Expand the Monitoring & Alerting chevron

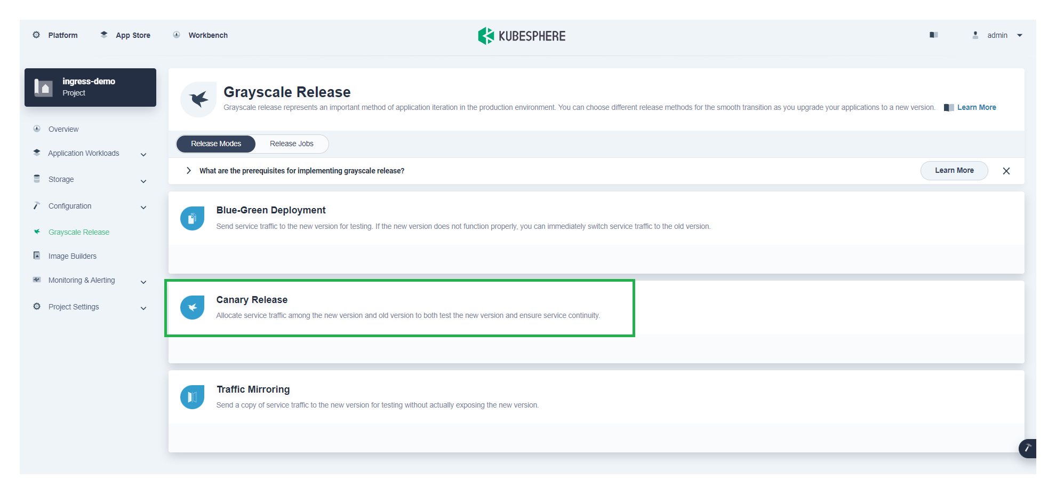click(x=143, y=282)
